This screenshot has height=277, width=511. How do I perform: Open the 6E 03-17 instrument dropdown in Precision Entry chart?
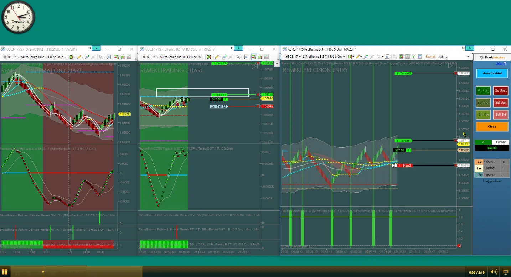(x=294, y=57)
